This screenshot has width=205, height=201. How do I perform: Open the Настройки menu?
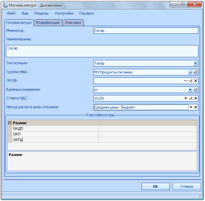(64, 13)
